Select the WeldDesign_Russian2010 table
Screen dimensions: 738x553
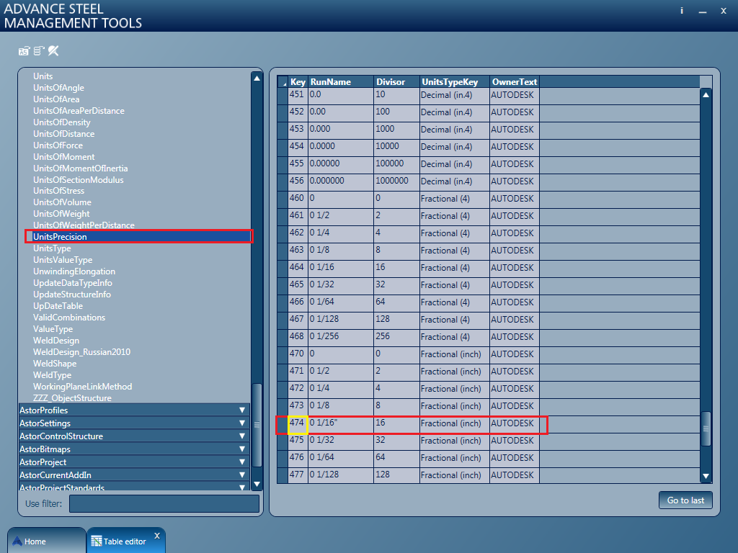(82, 351)
